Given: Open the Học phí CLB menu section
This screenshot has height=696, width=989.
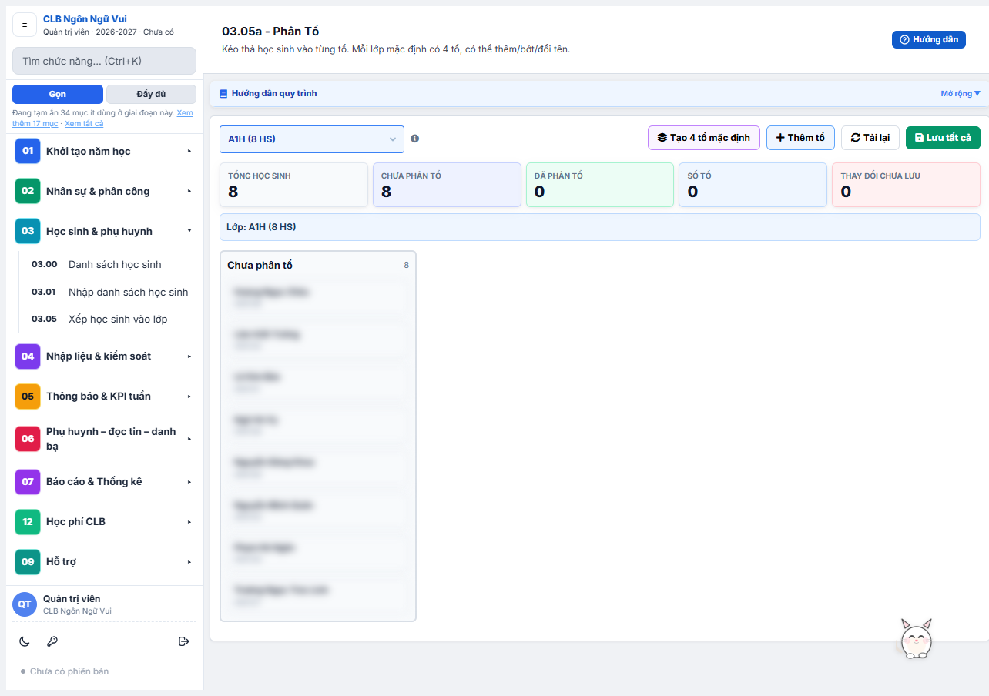Looking at the screenshot, I should tap(104, 521).
